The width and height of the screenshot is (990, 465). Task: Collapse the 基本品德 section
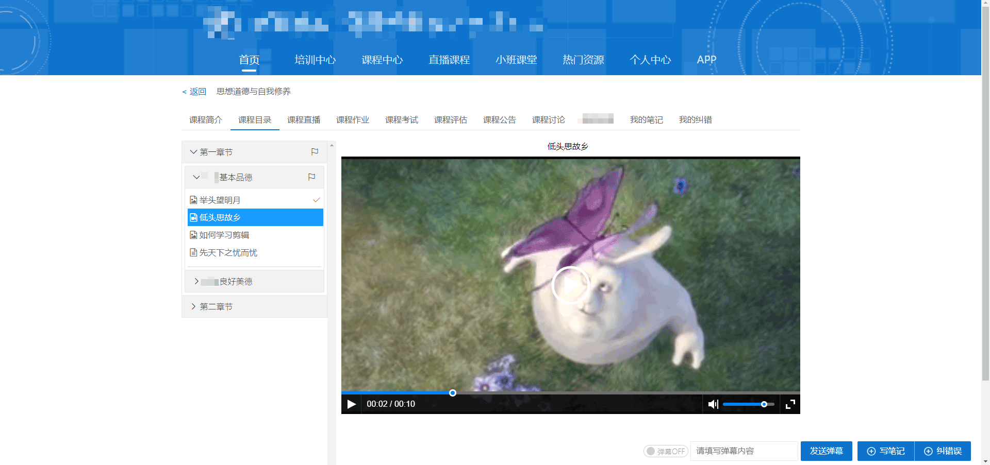(x=196, y=177)
